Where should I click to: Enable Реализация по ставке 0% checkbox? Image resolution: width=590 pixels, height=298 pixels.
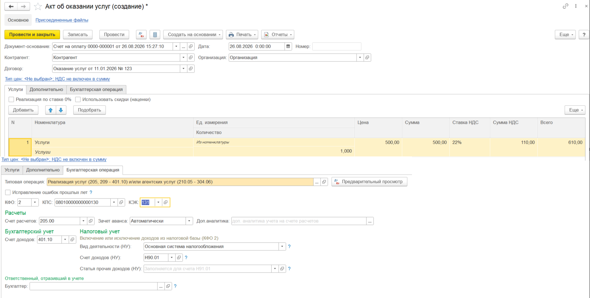[11, 100]
